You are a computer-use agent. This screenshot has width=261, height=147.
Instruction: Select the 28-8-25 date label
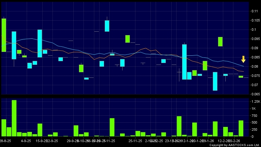(6, 141)
